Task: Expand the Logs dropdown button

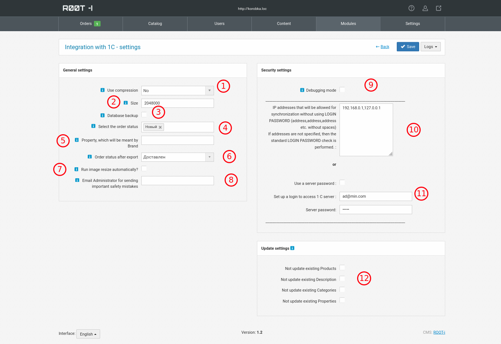Action: point(431,47)
